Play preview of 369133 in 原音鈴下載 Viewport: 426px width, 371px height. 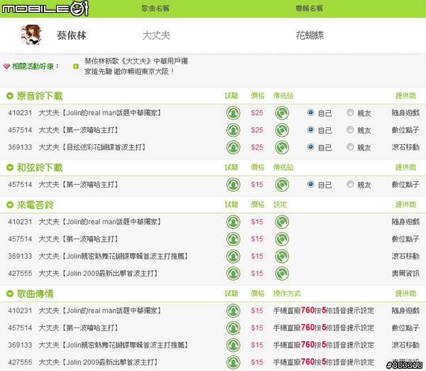pos(233,147)
